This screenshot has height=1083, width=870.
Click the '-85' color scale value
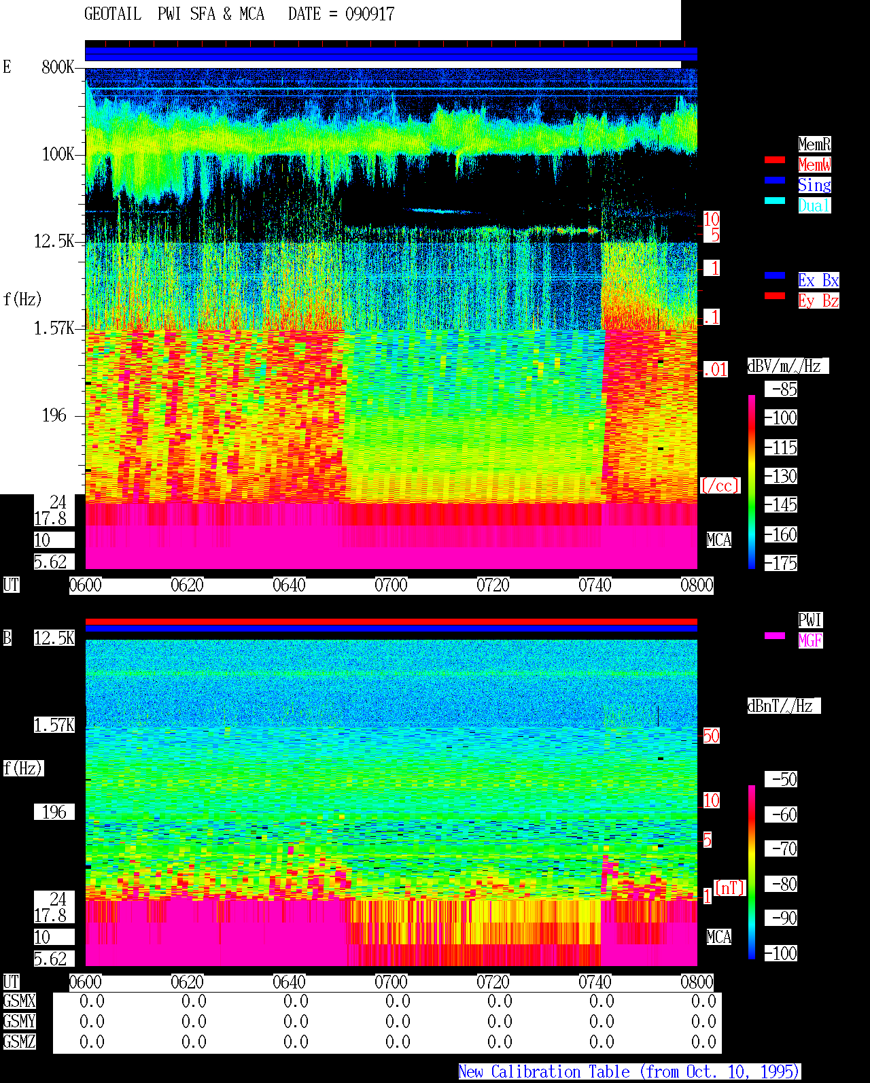[781, 390]
